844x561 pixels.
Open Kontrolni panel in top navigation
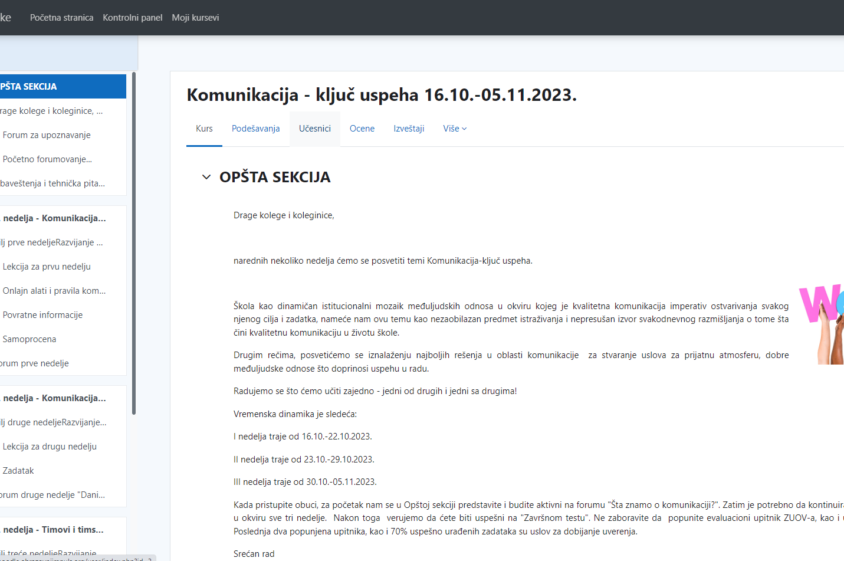tap(133, 18)
